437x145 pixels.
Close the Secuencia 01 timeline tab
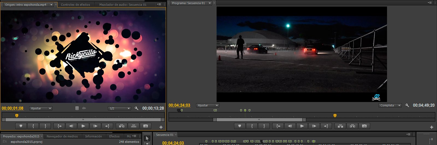click(176, 135)
